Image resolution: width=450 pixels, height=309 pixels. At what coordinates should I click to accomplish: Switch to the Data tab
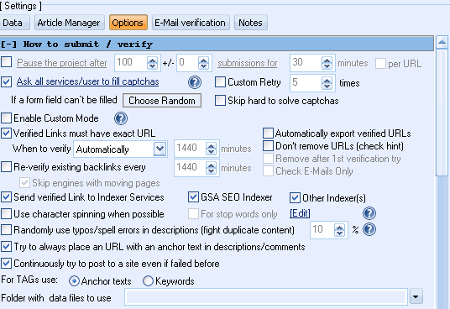[13, 23]
